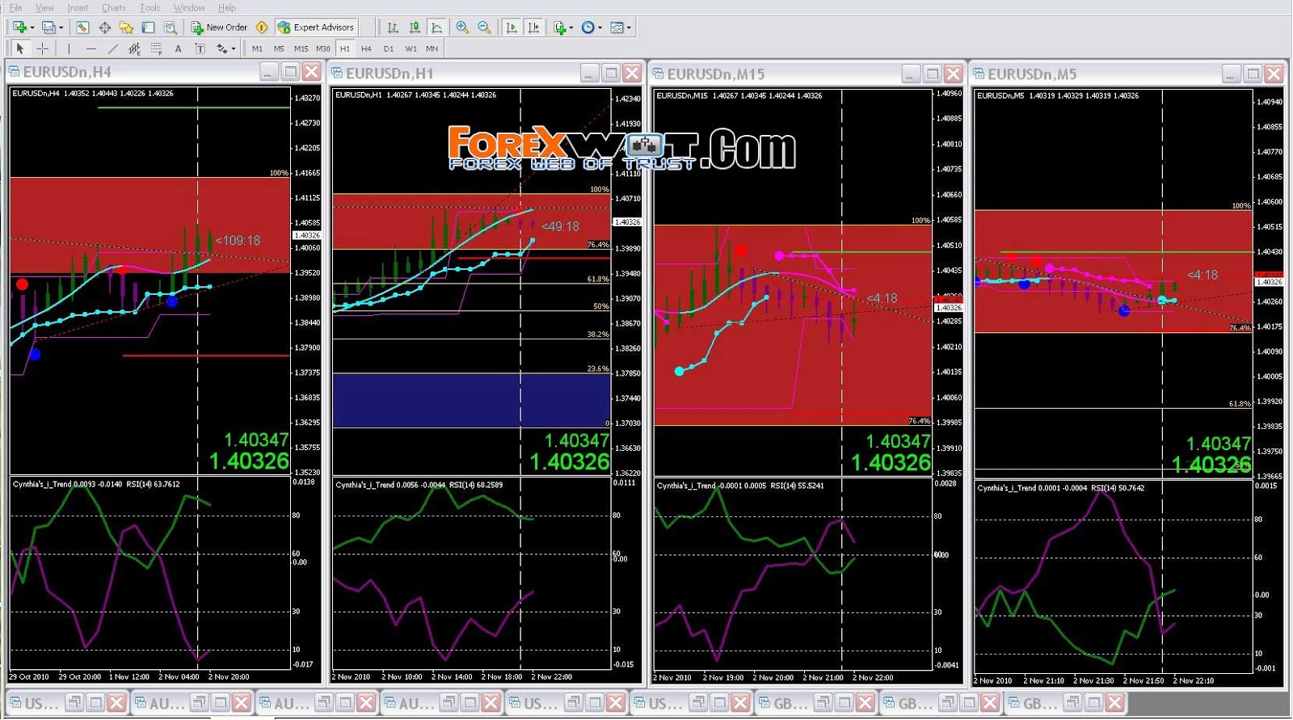Select the Vertical Line drawing tool

pos(69,48)
